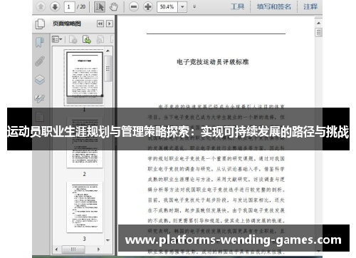Click the 50.4% zoom value field
356x258 pixels.
(167, 6)
